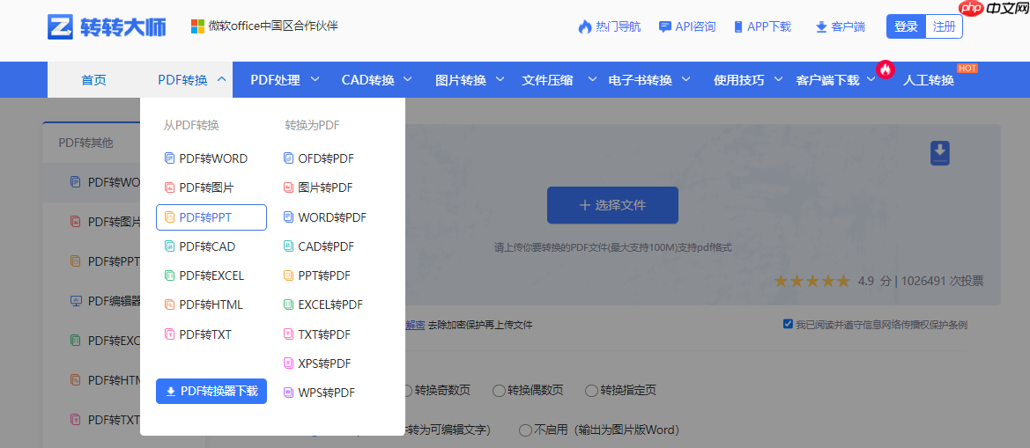Click the 登录 button
1030x448 pixels.
point(906,26)
